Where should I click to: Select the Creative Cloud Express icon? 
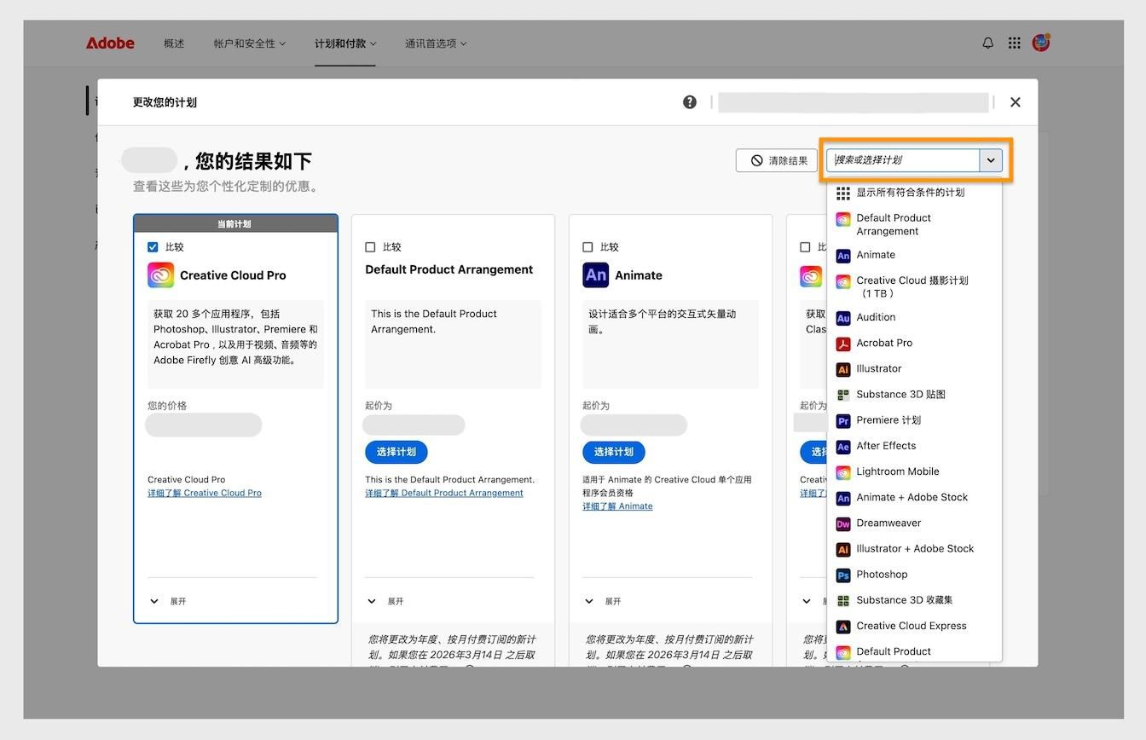[843, 626]
